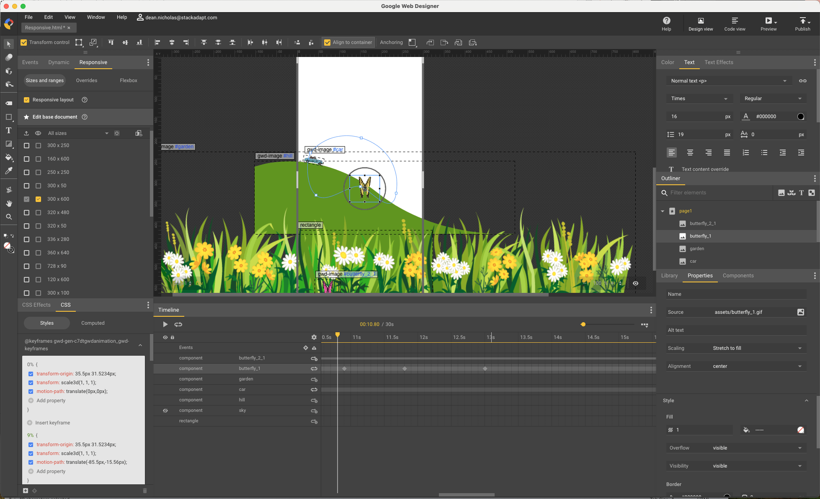Click the Computed styles button
820x499 pixels.
click(93, 323)
